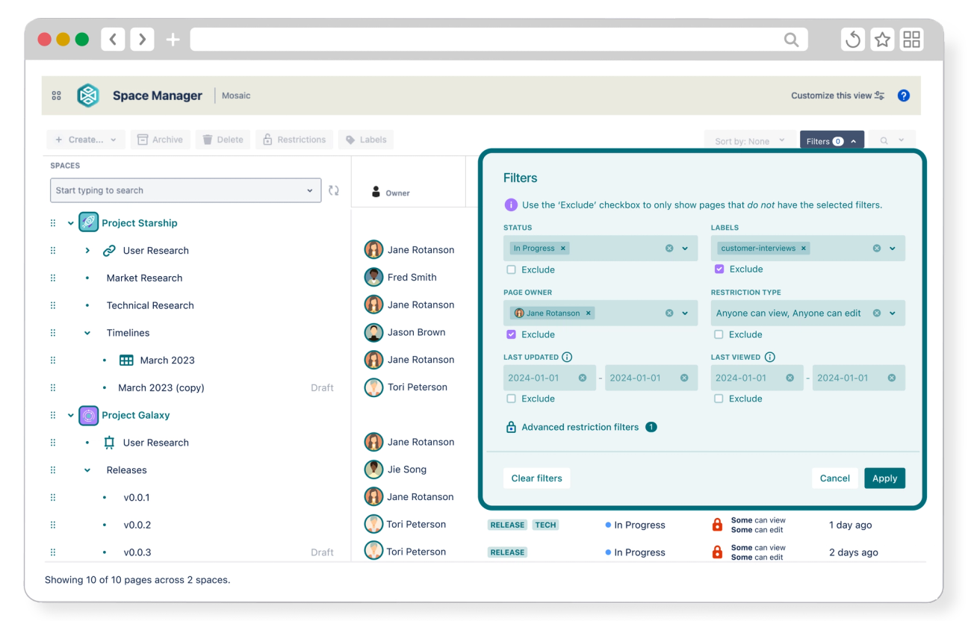Viewport: 968px width, 621px height.
Task: Expand User Research under Project Starship
Action: [x=87, y=250]
